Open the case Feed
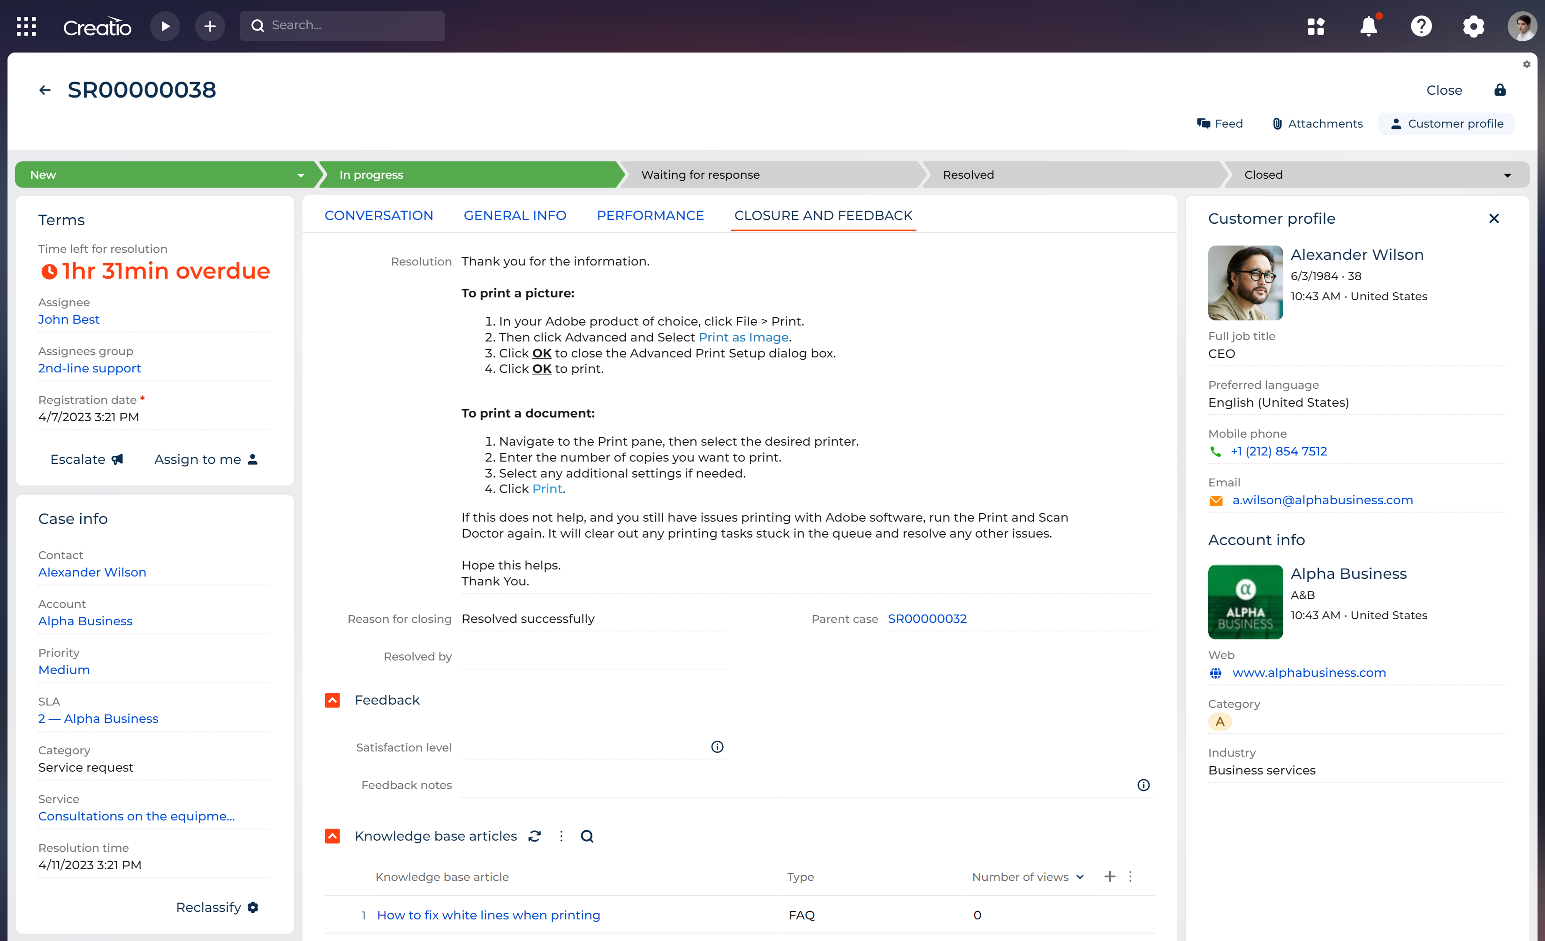The image size is (1545, 941). tap(1220, 123)
